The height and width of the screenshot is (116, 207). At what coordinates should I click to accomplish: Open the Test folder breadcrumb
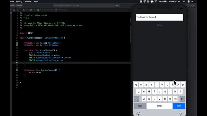pyautogui.click(x=33, y=10)
